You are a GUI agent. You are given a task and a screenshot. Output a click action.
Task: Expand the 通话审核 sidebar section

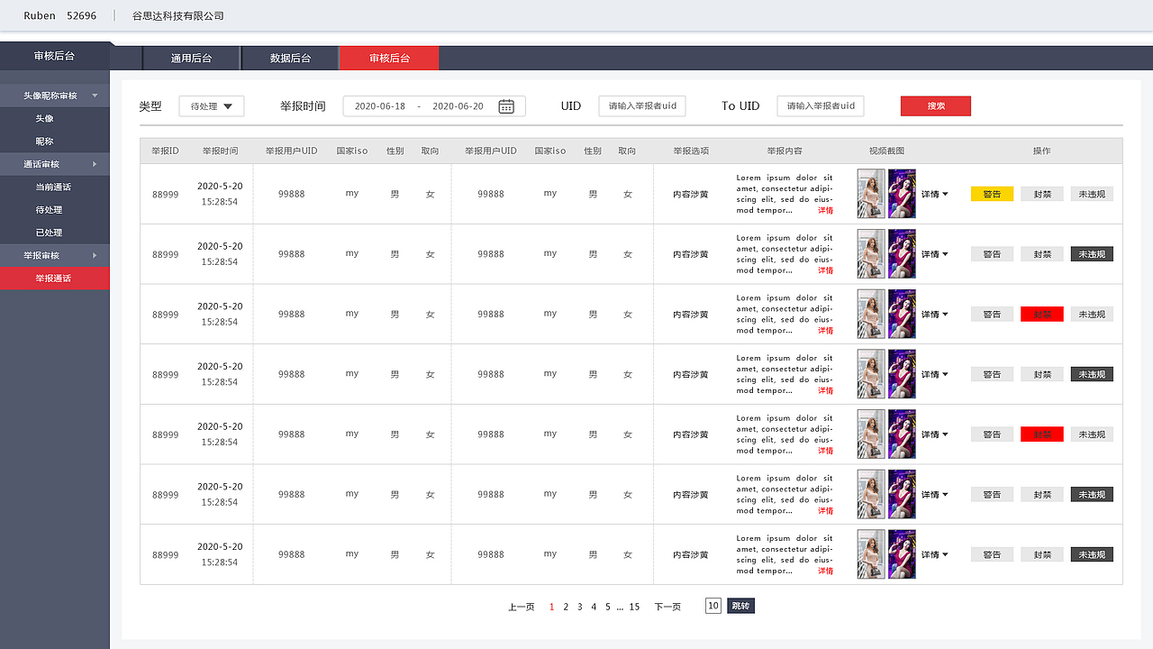[x=54, y=164]
